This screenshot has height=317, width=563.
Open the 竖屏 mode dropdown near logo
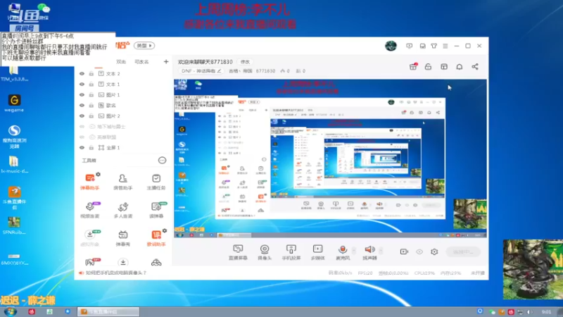[x=144, y=46]
